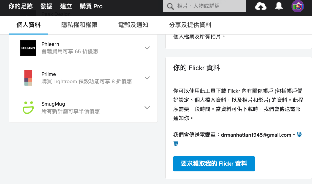Click the drmanhattan1945@gmail.com email address
This screenshot has height=184, width=312.
256,135
